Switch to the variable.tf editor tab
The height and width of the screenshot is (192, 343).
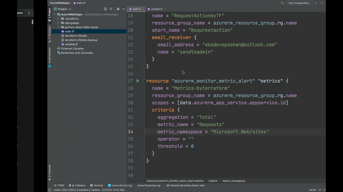pos(156,9)
